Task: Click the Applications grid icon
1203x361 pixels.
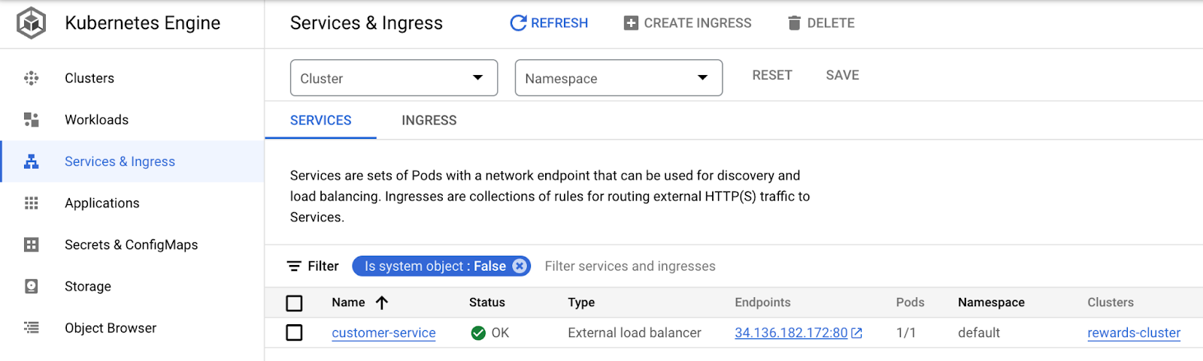Action: click(31, 203)
